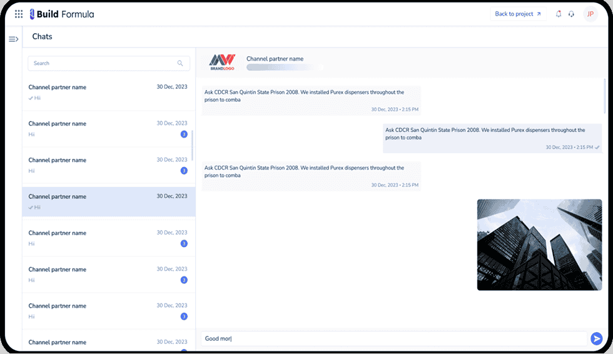The height and width of the screenshot is (354, 613).
Task: Click Channel partner name in chat header
Action: tap(275, 59)
